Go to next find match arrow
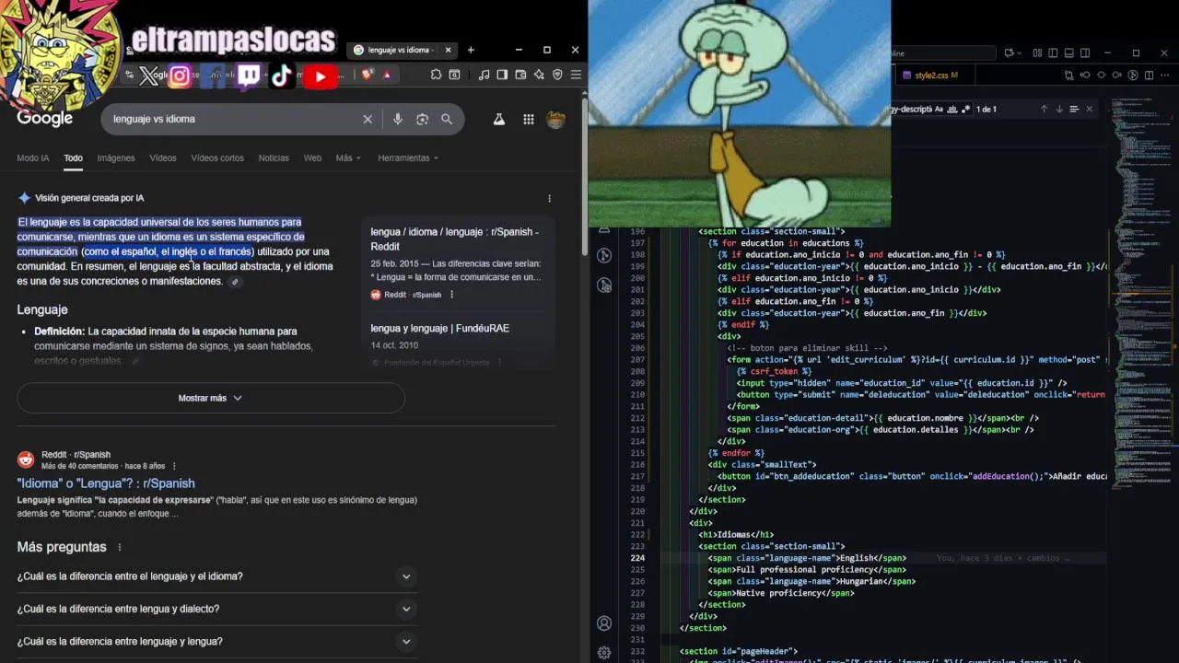 coord(1059,109)
